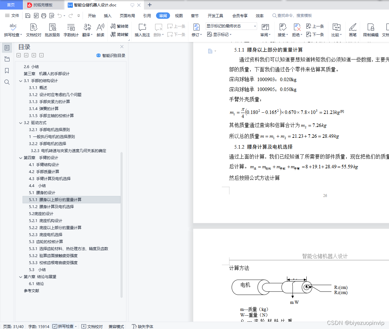Image resolution: width=389 pixels, height=329 pixels.
Task: Select 5.1.2 腰身计算及电机选择 outline entry
Action: (x=51, y=207)
